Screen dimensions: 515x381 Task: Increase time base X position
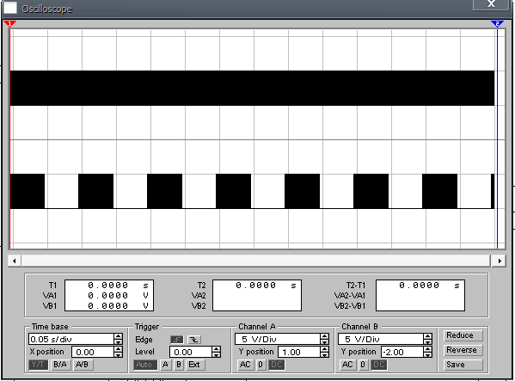click(x=119, y=349)
